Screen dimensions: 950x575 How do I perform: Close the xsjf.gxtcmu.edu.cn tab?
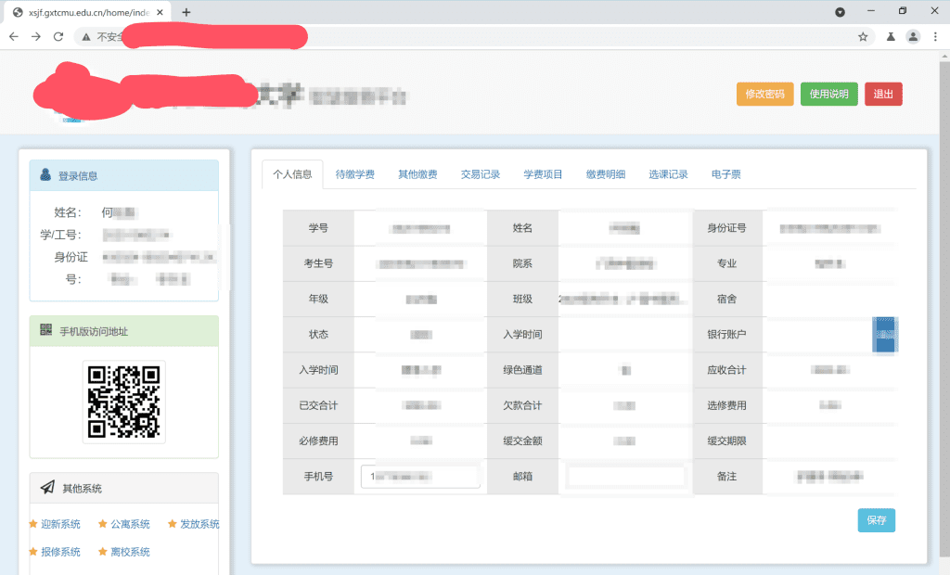coord(160,12)
